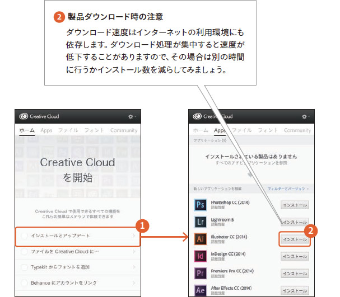Open フォント tab in right window
340x297 pixels.
click(268, 130)
